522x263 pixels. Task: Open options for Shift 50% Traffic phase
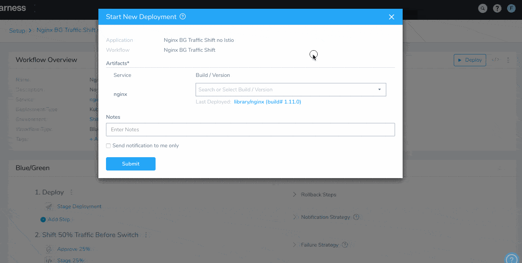point(146,235)
